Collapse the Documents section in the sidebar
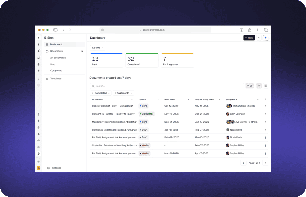 tap(82, 51)
